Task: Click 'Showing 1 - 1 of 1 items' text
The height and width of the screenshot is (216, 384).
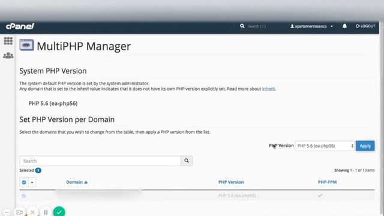Action: pos(355,170)
